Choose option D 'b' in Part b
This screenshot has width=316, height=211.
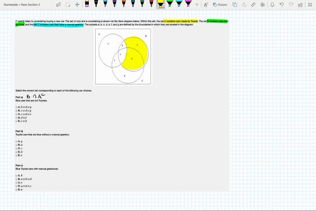pyautogui.click(x=17, y=152)
